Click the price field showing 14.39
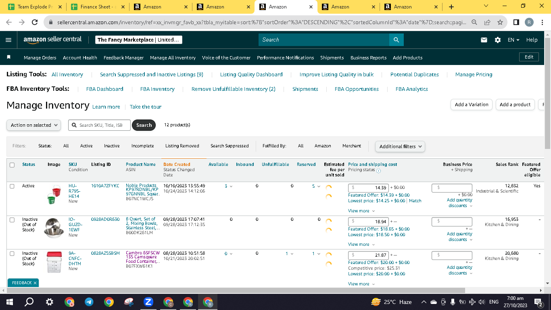 368,188
